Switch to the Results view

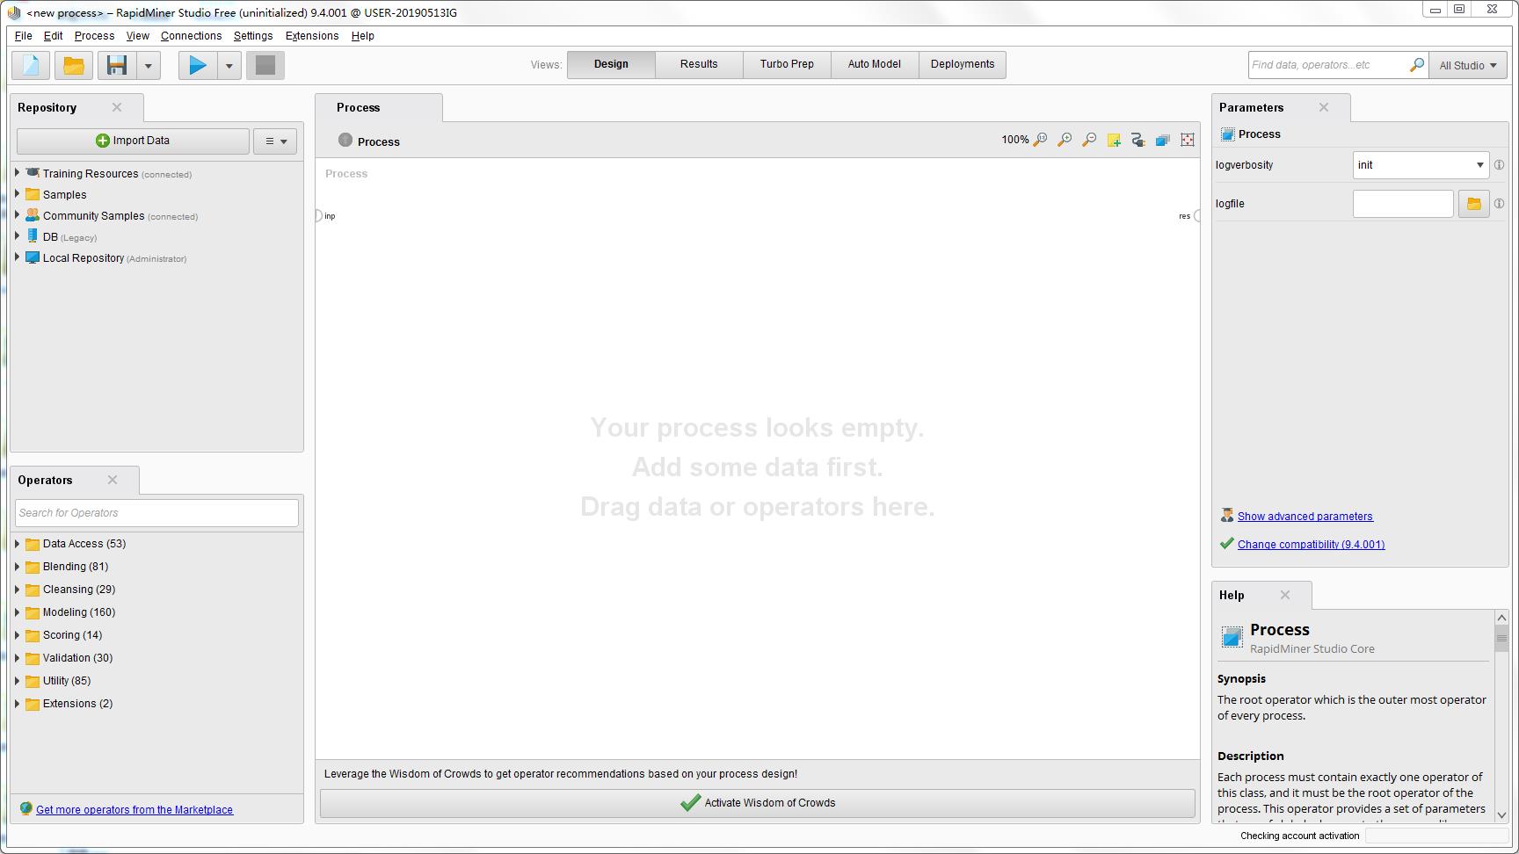[x=698, y=63]
